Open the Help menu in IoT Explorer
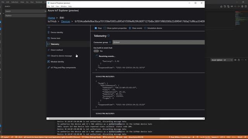Image resolution: width=248 pixels, height=139 pixels. point(70,6)
